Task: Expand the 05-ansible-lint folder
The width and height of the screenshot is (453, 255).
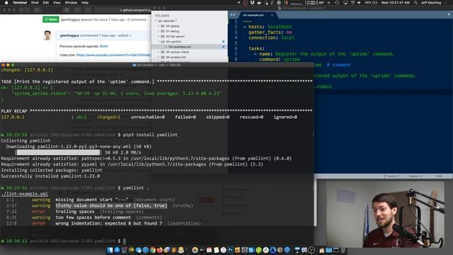Action: (x=159, y=57)
